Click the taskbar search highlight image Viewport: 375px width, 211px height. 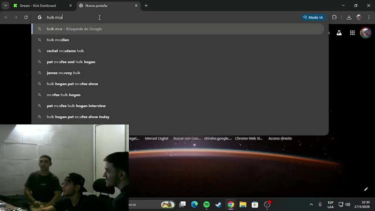point(168,204)
